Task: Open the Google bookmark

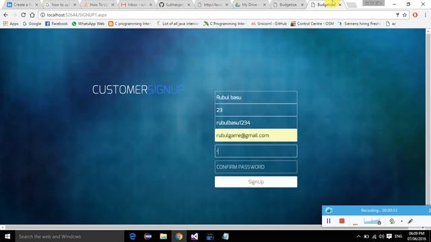Action: pos(32,24)
